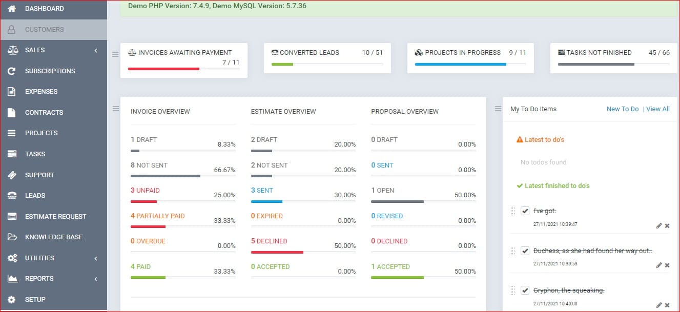Click the Projects bars icon

coord(12,133)
